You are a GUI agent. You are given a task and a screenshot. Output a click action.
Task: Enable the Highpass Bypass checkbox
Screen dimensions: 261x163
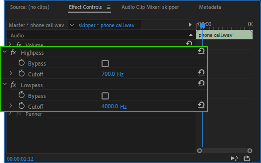point(105,63)
